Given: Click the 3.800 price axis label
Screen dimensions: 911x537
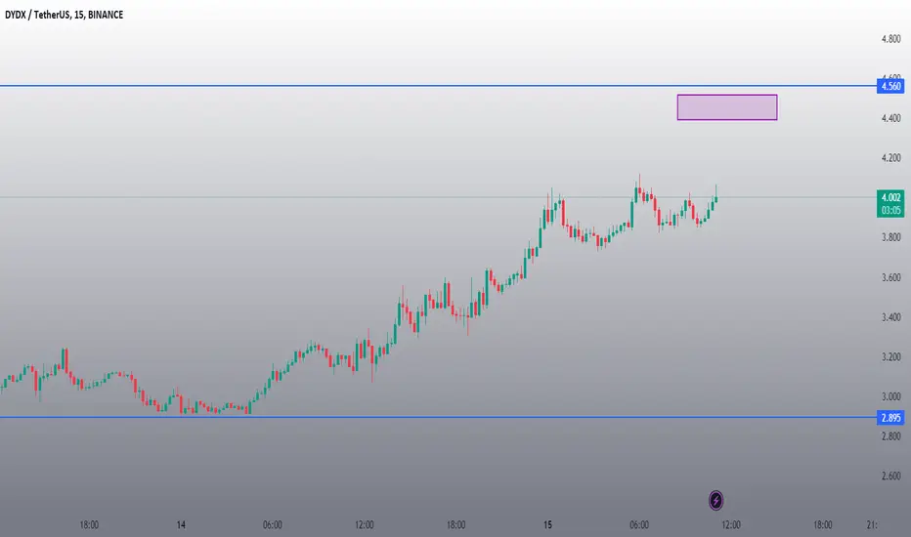Looking at the screenshot, I should [x=890, y=237].
